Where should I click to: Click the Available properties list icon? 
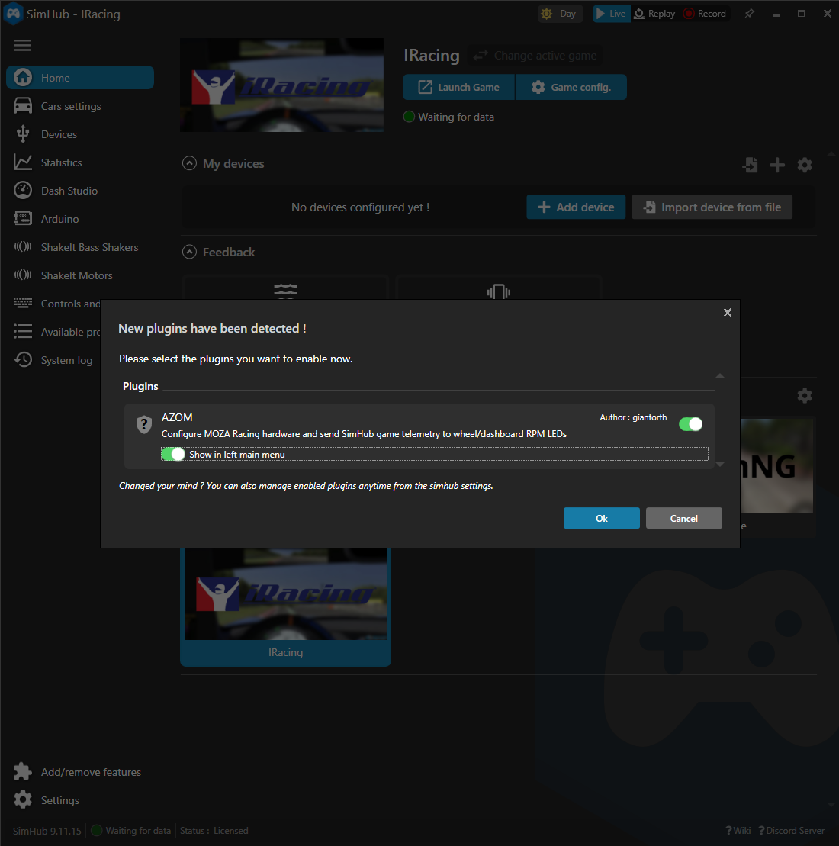[x=23, y=331]
